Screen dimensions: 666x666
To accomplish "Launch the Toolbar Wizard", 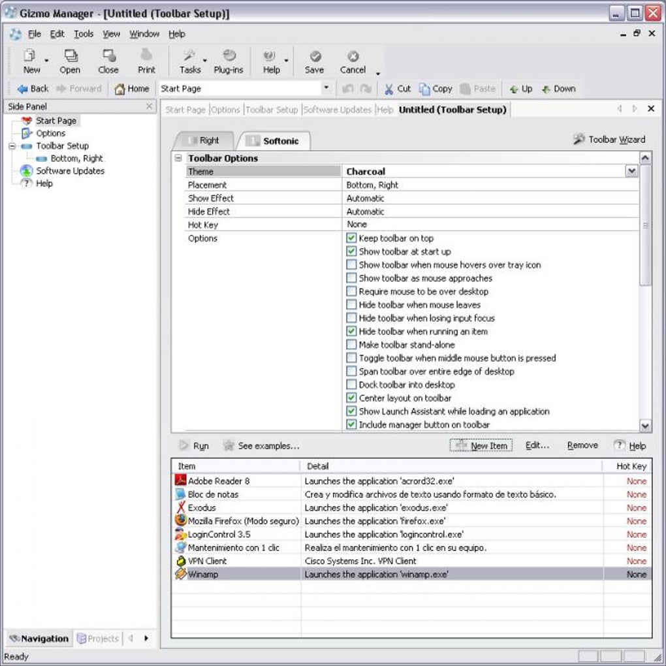I will coord(608,139).
